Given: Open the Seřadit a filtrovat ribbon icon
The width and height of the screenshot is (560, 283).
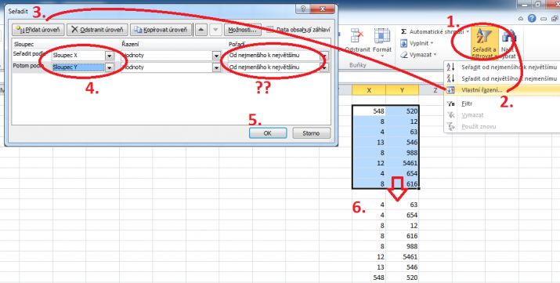Looking at the screenshot, I should point(484,44).
